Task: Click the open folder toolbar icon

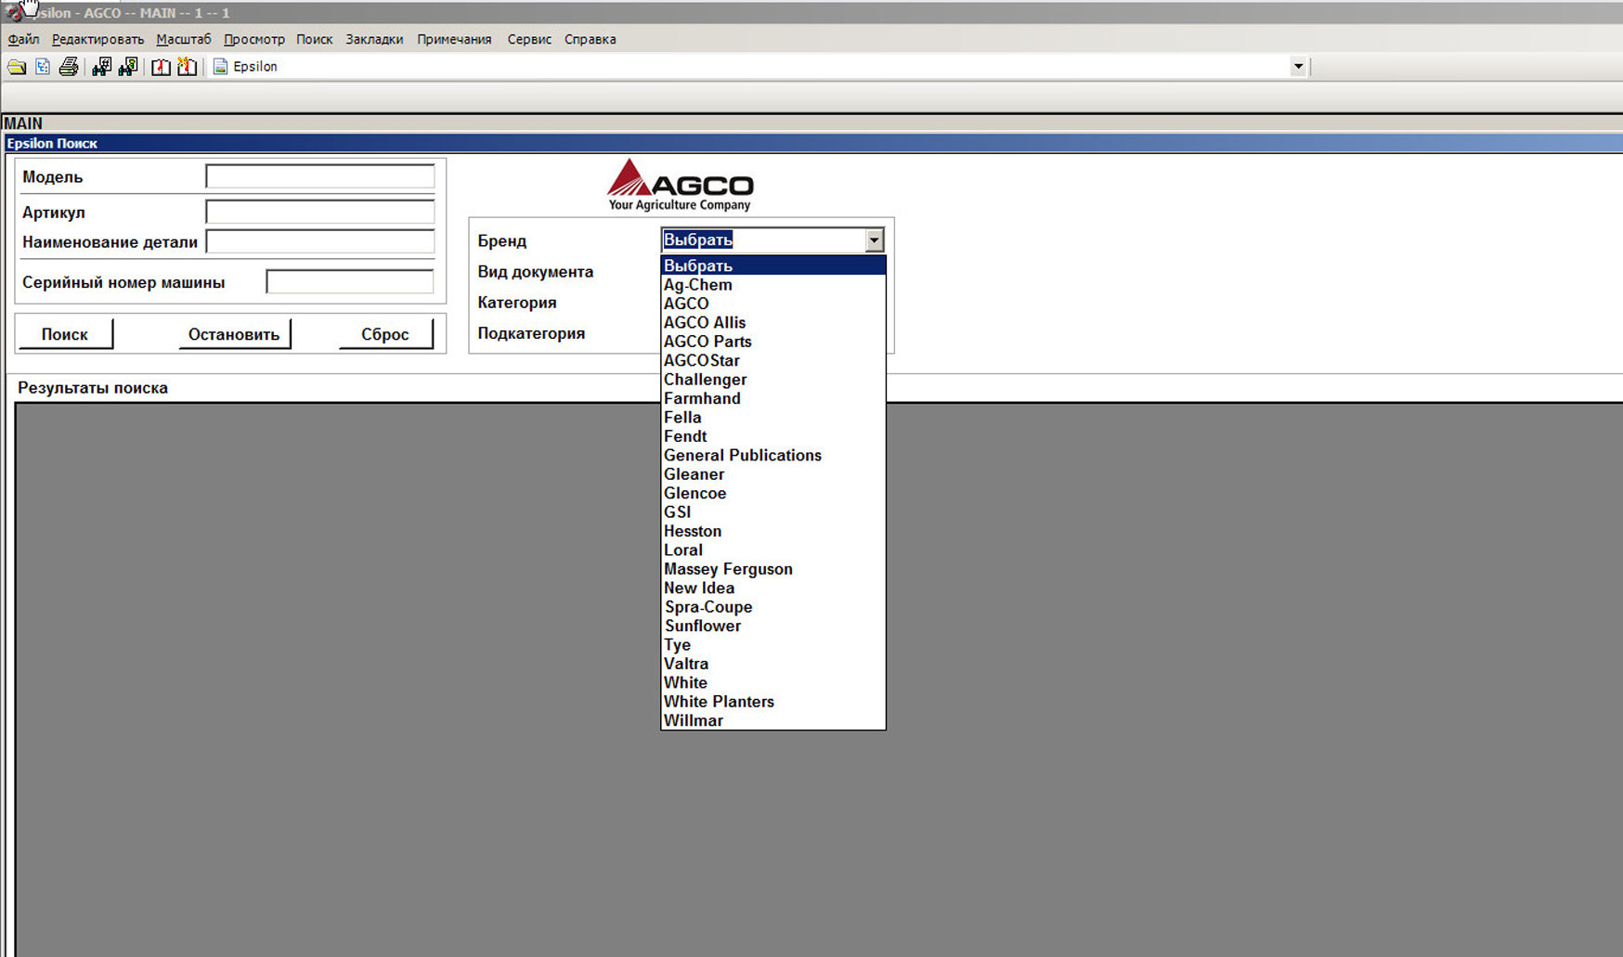Action: pyautogui.click(x=17, y=67)
